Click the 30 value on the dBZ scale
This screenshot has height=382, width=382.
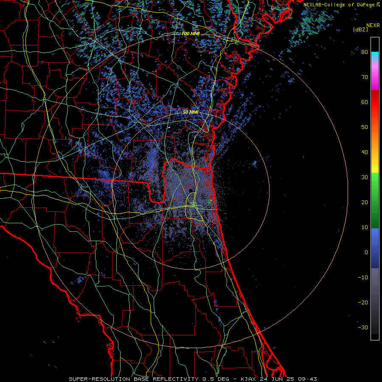[365, 177]
